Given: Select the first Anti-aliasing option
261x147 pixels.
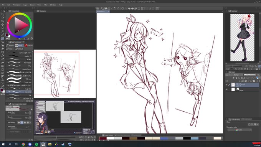Looking at the screenshot, I should click(19, 122).
